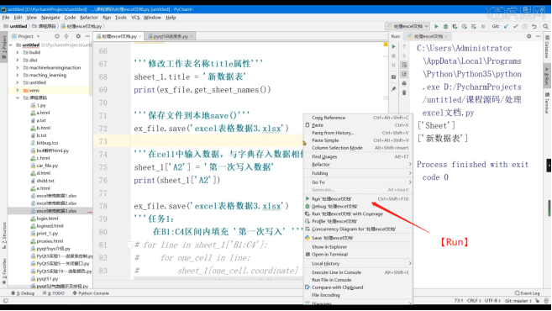552x311 pixels.
Task: Switch to the pyqt5 editor tab
Action: [171, 36]
